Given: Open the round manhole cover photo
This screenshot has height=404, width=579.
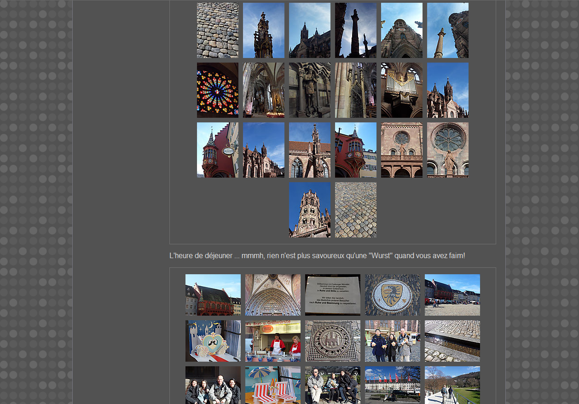Looking at the screenshot, I should click(332, 341).
